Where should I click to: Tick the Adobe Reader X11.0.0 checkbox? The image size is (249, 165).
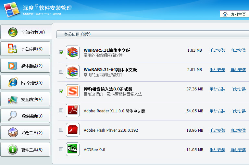(x=61, y=110)
